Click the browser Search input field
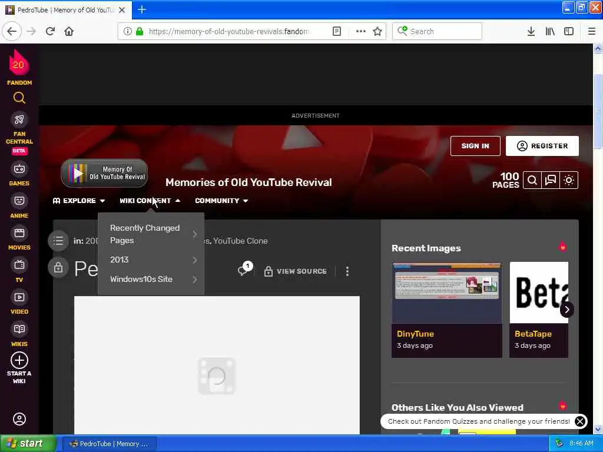This screenshot has width=603, height=452. [437, 32]
